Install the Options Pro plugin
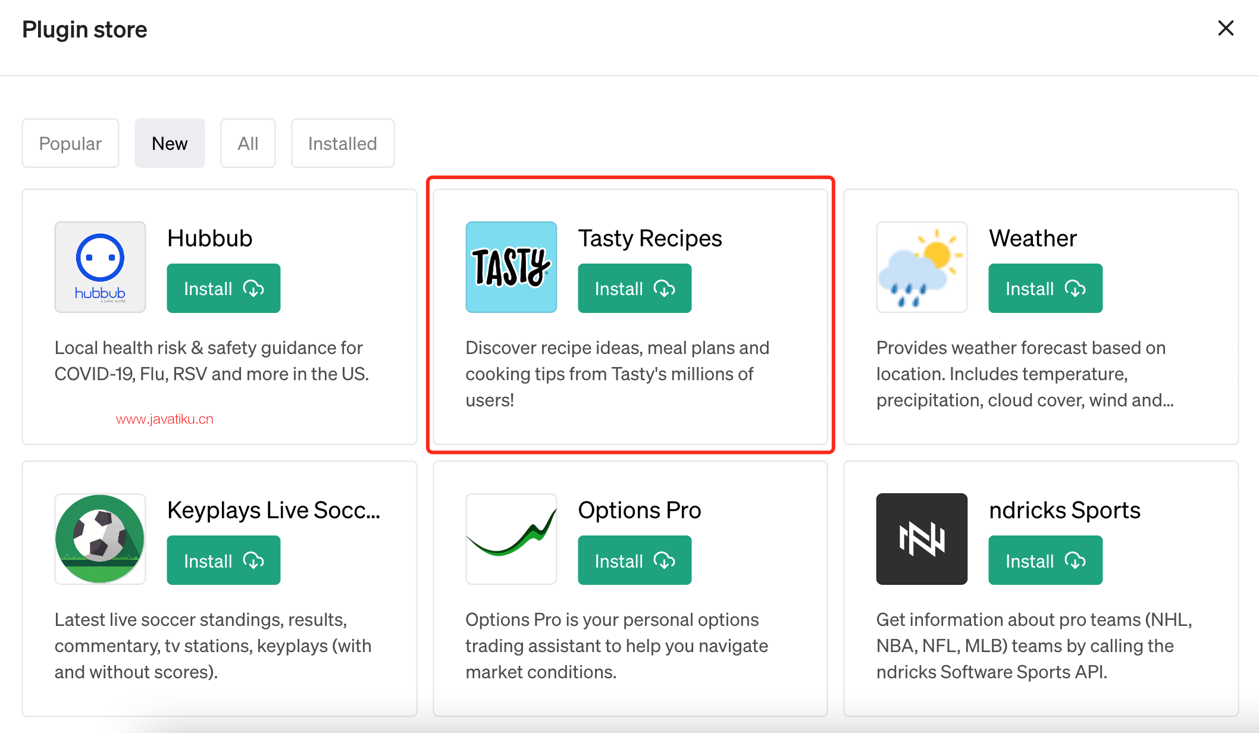 [635, 560]
